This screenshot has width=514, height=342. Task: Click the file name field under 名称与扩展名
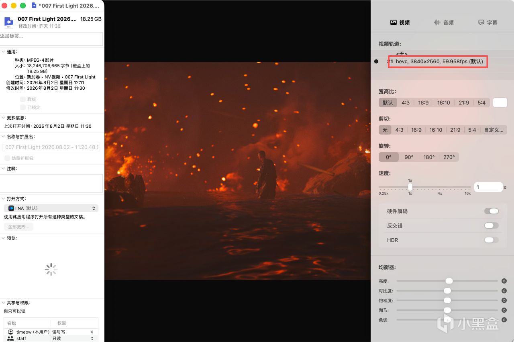point(51,147)
